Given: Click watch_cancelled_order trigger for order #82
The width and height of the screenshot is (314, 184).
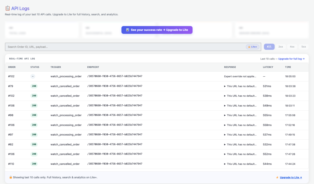Looking at the screenshot, I should tap(65, 144).
